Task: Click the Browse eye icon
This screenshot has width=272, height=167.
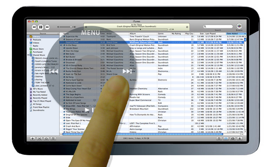Action: pyautogui.click(x=239, y=26)
